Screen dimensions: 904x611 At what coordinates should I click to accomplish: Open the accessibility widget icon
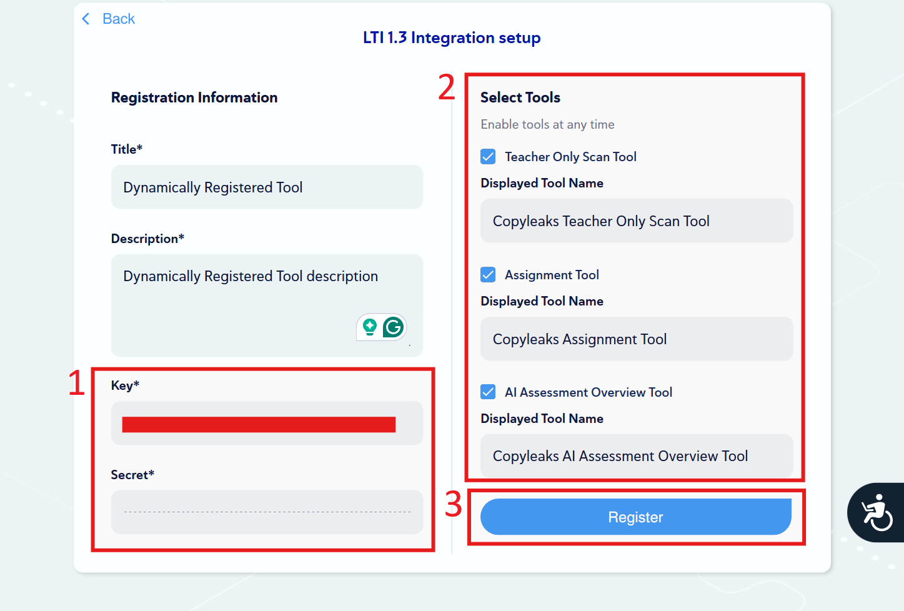pyautogui.click(x=877, y=512)
